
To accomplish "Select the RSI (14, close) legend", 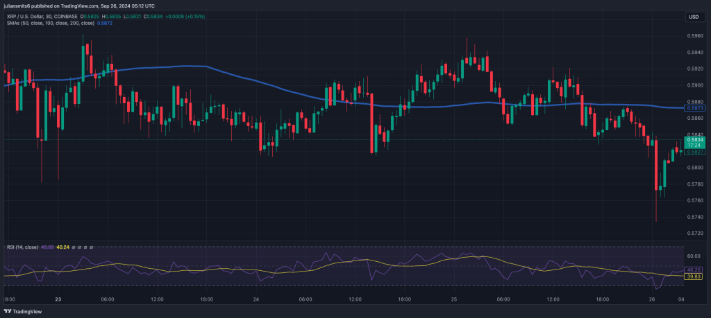I will (x=22, y=247).
